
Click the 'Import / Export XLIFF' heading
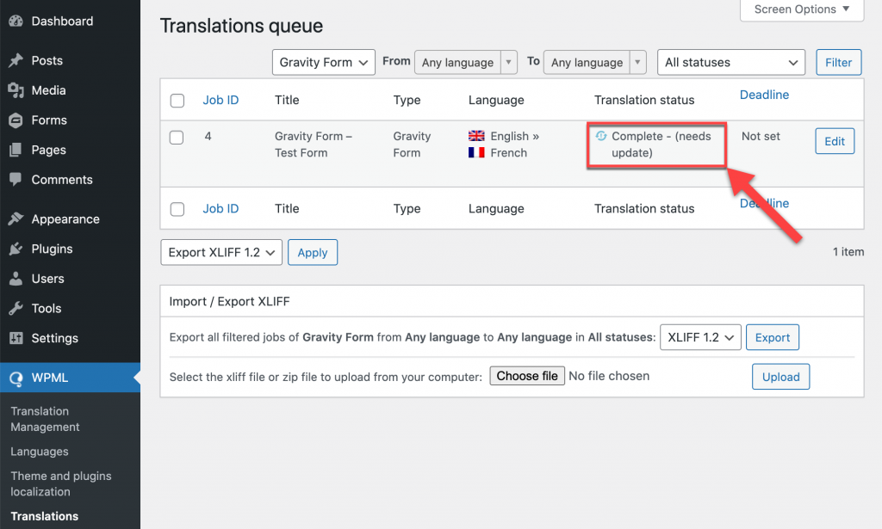click(229, 302)
